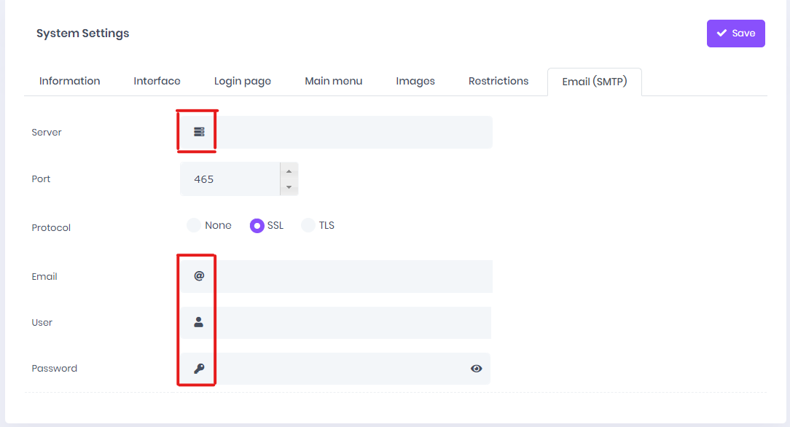Switch to the Interface tab
The image size is (790, 427).
tap(157, 81)
